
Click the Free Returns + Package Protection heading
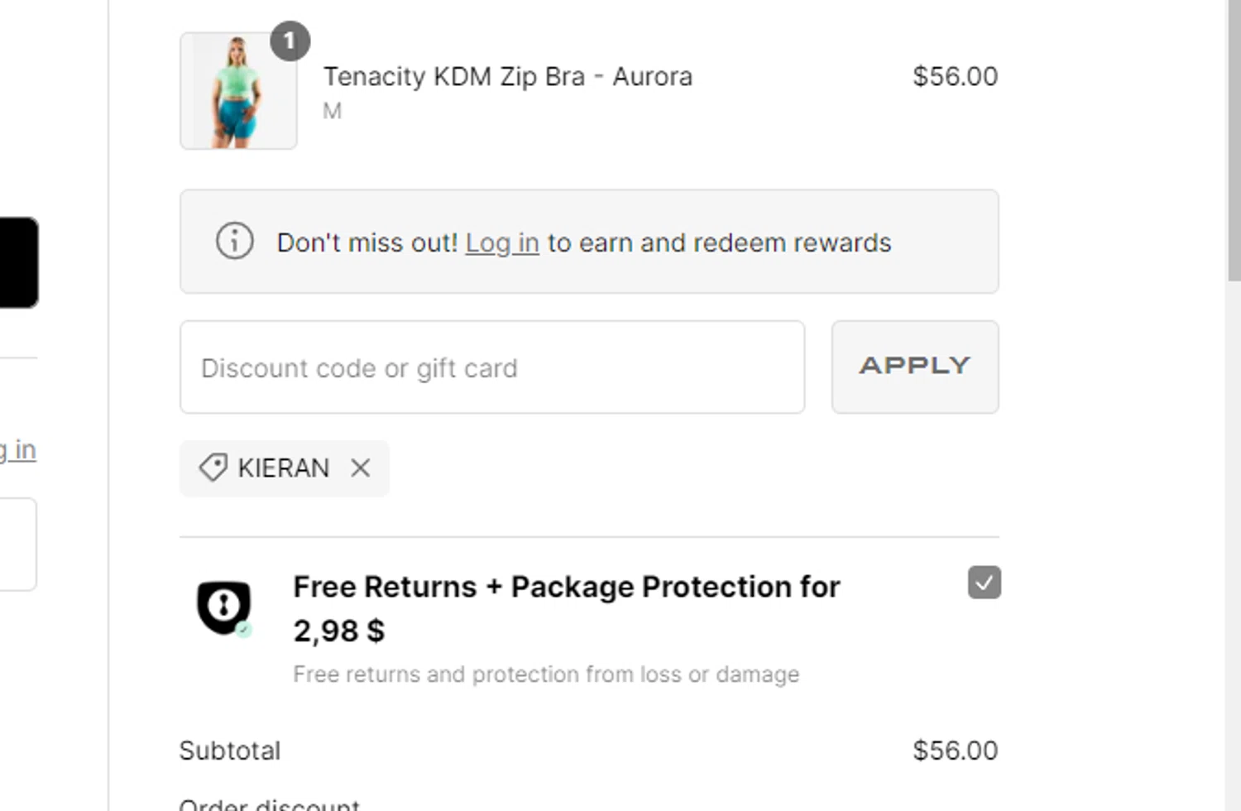pos(567,608)
